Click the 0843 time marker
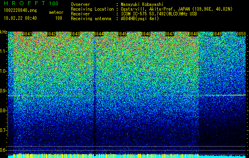 pyautogui.click(x=75, y=34)
